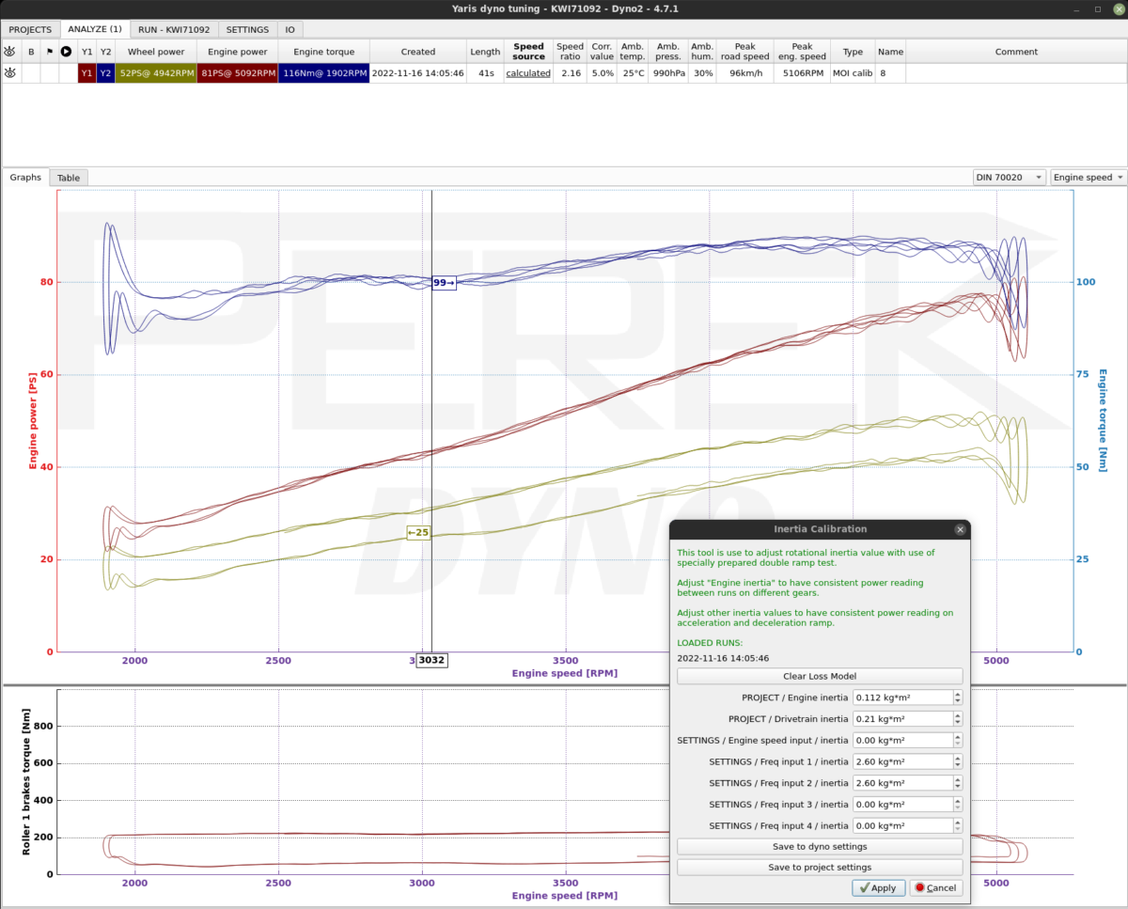Toggle the red Y1 axis badge on the run row
This screenshot has width=1128, height=909.
tap(86, 72)
